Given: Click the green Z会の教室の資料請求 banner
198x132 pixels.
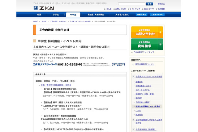Looking at the screenshot, I should tap(147, 44).
